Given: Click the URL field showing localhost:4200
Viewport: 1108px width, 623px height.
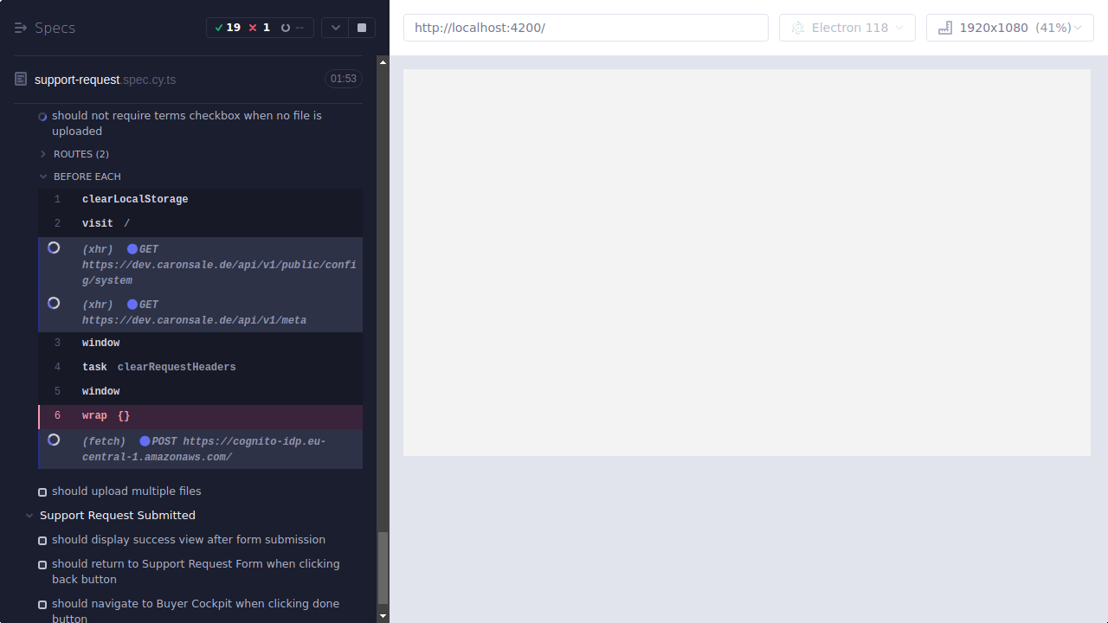Looking at the screenshot, I should (585, 27).
